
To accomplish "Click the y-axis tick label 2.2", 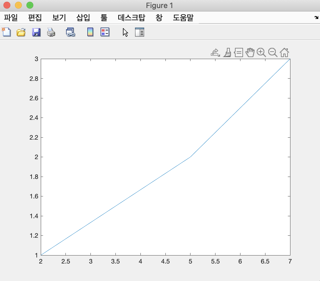I will 34,138.
